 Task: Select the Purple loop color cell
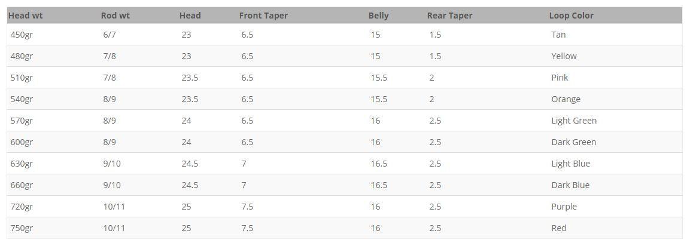coord(564,207)
